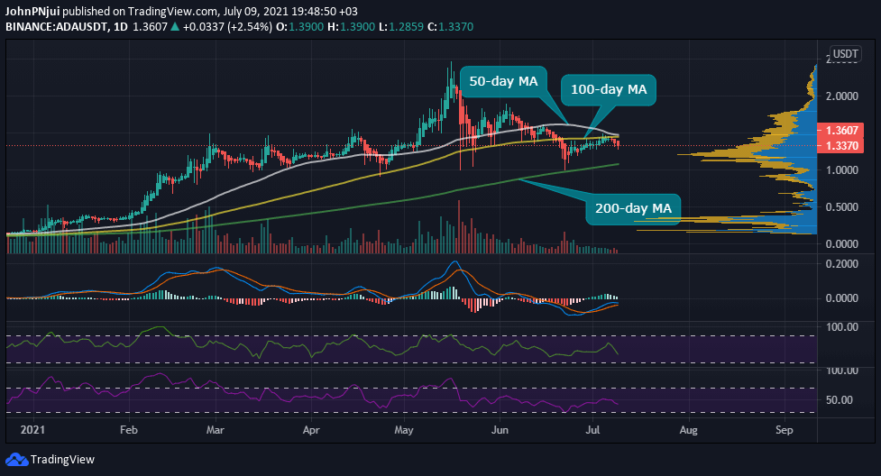Click the red 1.3607 price label

tap(841, 131)
